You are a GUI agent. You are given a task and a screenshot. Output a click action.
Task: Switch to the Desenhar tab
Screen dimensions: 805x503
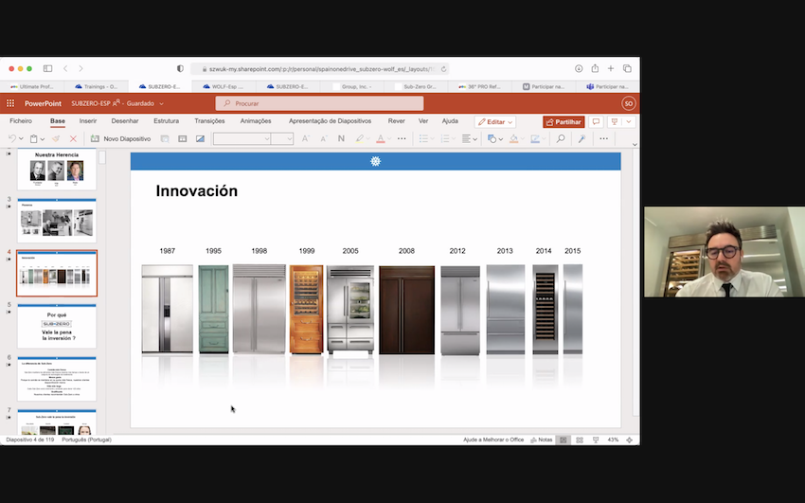coord(125,121)
